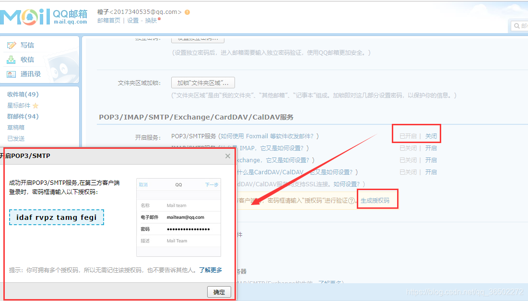The image size is (528, 301).
Task: Click the sample QQ login illustration image
Action: [x=178, y=217]
